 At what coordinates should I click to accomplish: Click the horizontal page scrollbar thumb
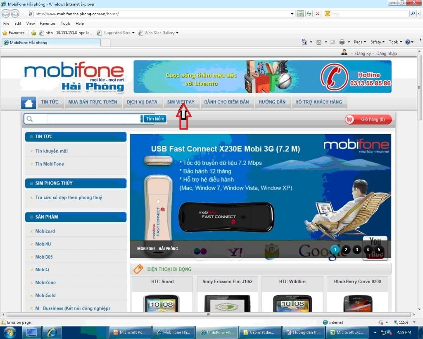click(x=208, y=315)
